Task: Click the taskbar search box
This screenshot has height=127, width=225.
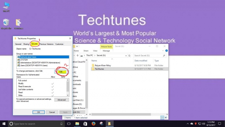Action: (x=36, y=124)
